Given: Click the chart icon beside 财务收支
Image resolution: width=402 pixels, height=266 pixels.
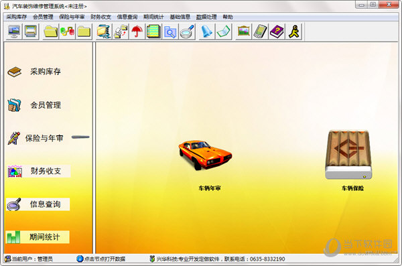Looking at the screenshot, I should pyautogui.click(x=15, y=172).
